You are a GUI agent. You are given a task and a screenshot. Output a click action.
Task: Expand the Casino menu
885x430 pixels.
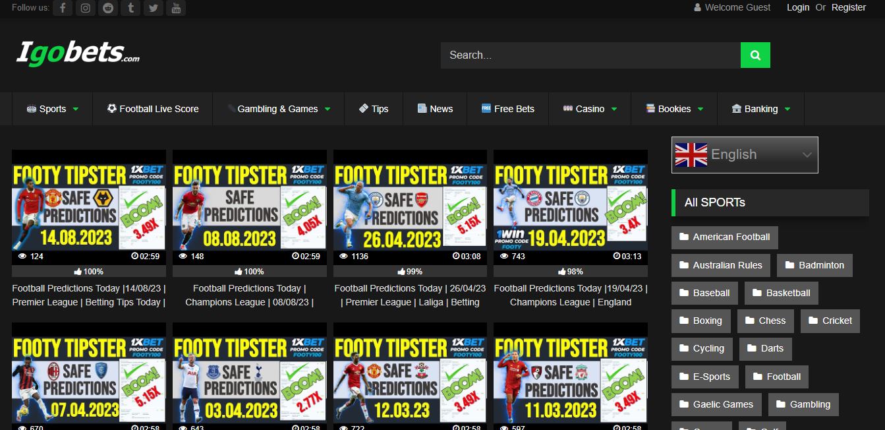[590, 109]
